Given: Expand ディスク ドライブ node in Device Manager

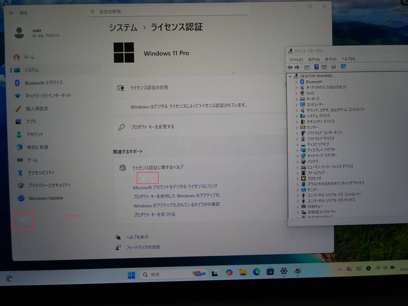Looking at the screenshot, I should coord(297,144).
